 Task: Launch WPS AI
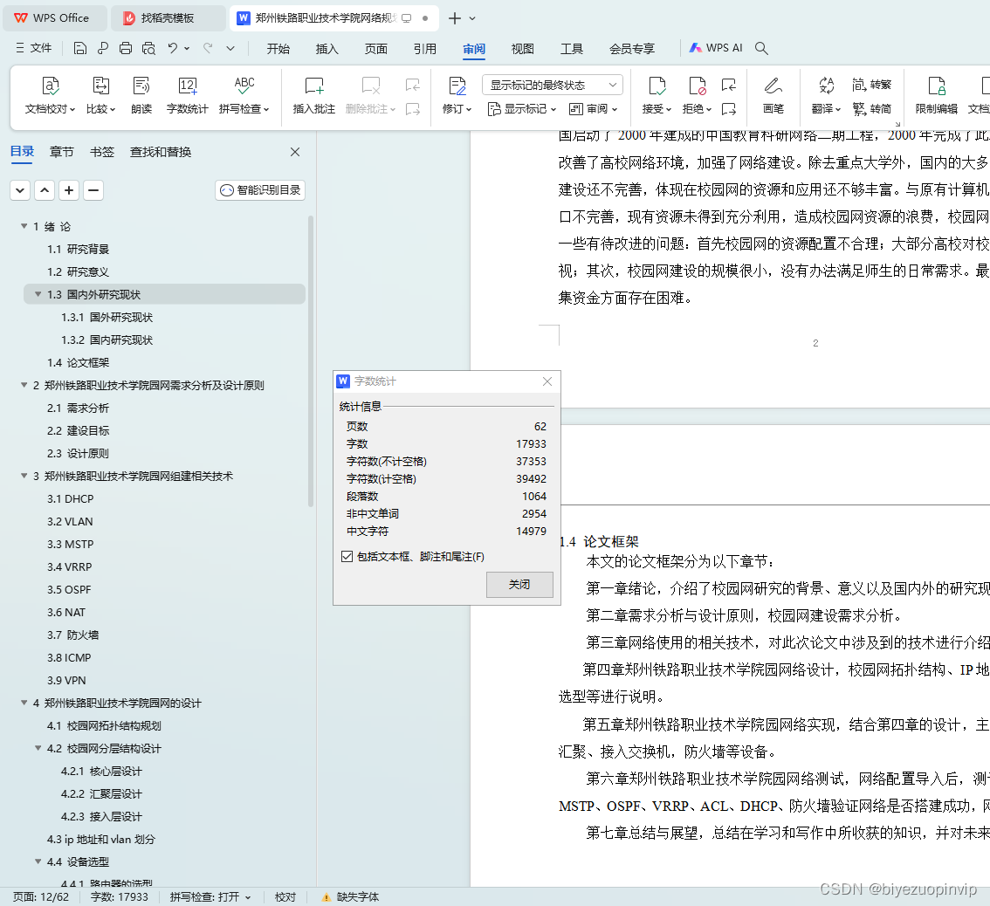pos(716,48)
